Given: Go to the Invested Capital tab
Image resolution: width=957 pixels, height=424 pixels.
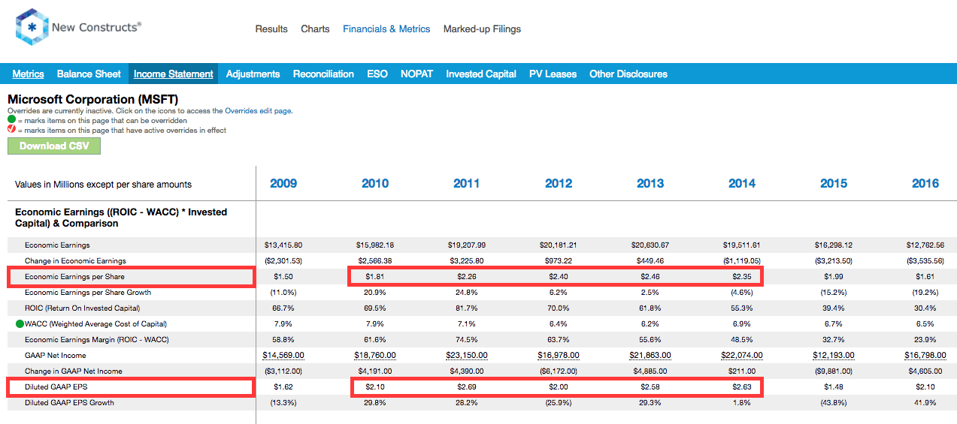Looking at the screenshot, I should (x=481, y=74).
